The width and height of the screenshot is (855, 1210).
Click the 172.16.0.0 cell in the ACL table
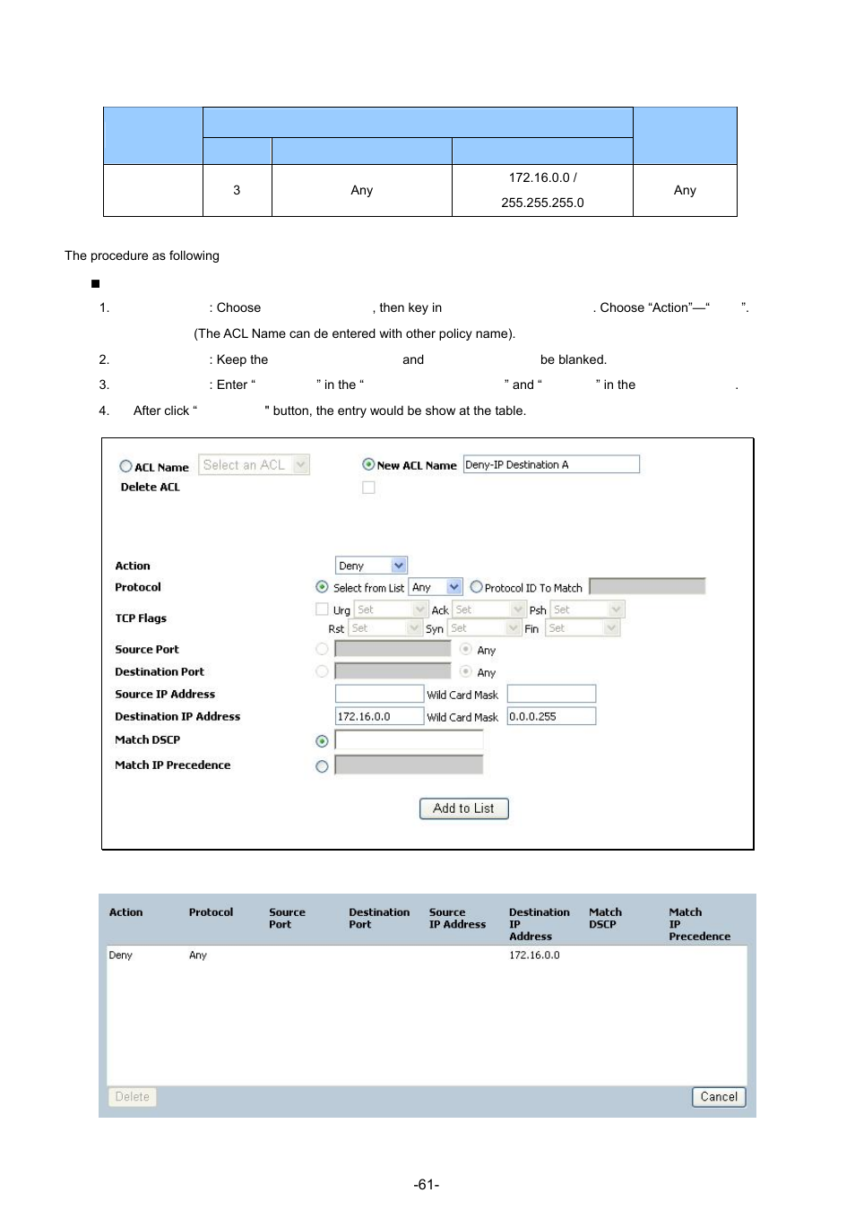point(534,955)
